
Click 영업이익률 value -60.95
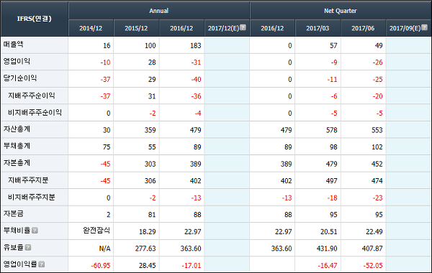tap(101, 266)
